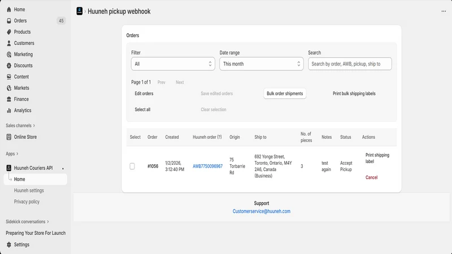Viewport: 452px width, 254px height.
Task: Click the Status column header
Action: [345, 137]
